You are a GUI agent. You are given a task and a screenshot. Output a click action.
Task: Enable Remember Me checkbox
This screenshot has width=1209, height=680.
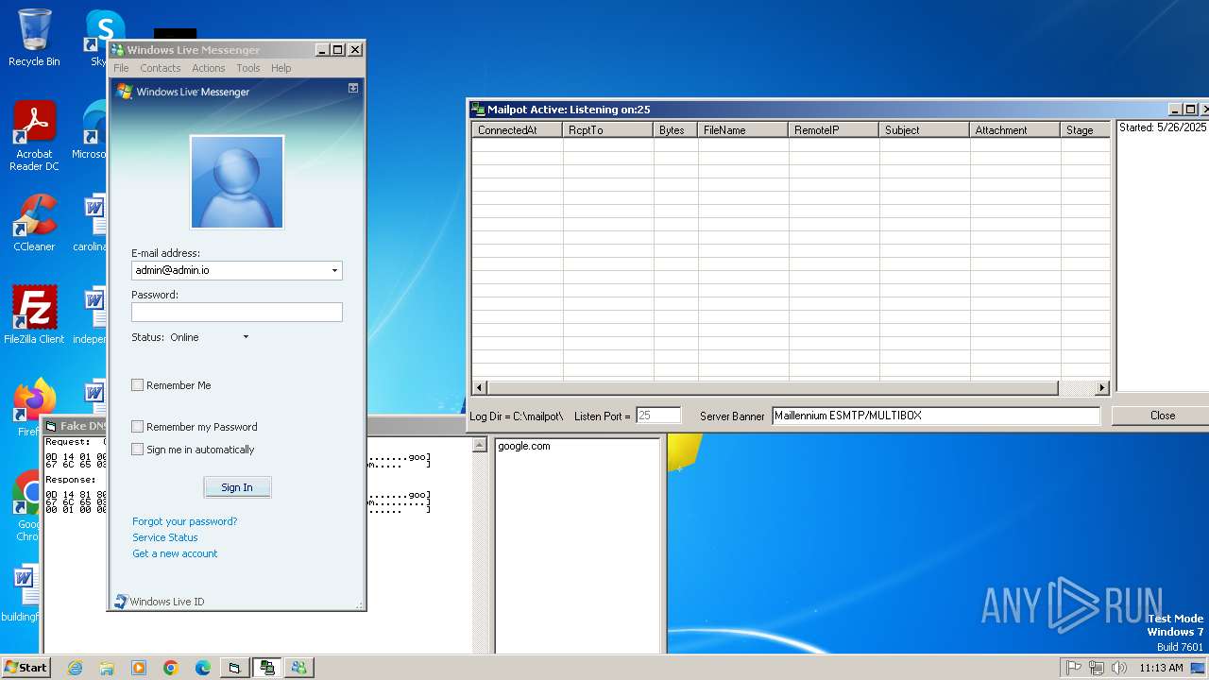[x=138, y=385]
